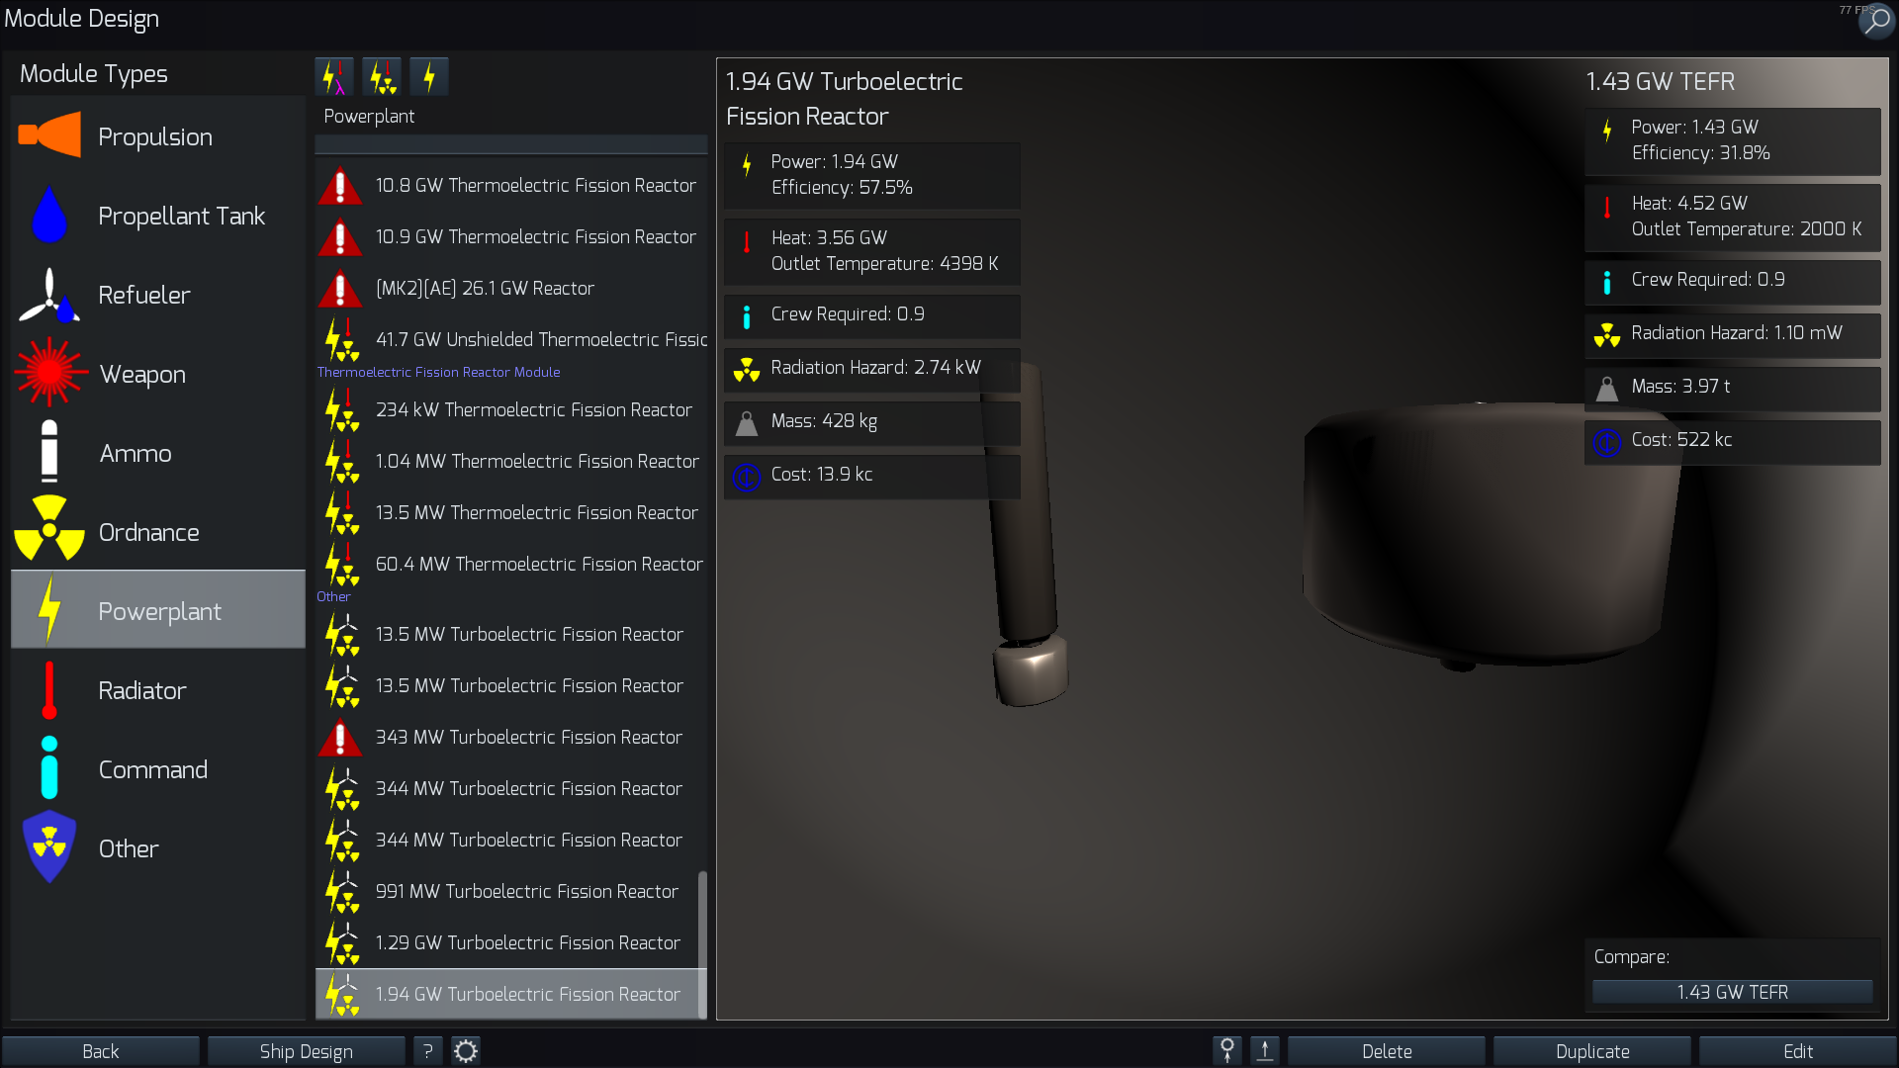1899x1068 pixels.
Task: Open settings via the gear icon
Action: click(x=466, y=1051)
